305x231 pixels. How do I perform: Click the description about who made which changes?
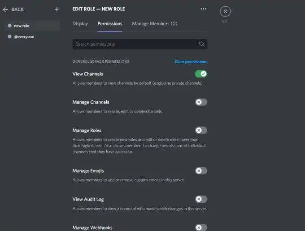140,209
